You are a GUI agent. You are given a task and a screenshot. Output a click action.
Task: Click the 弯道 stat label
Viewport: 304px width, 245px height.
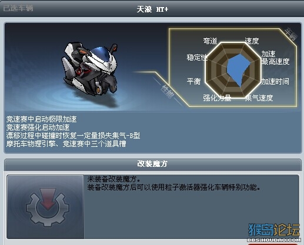click(x=210, y=41)
